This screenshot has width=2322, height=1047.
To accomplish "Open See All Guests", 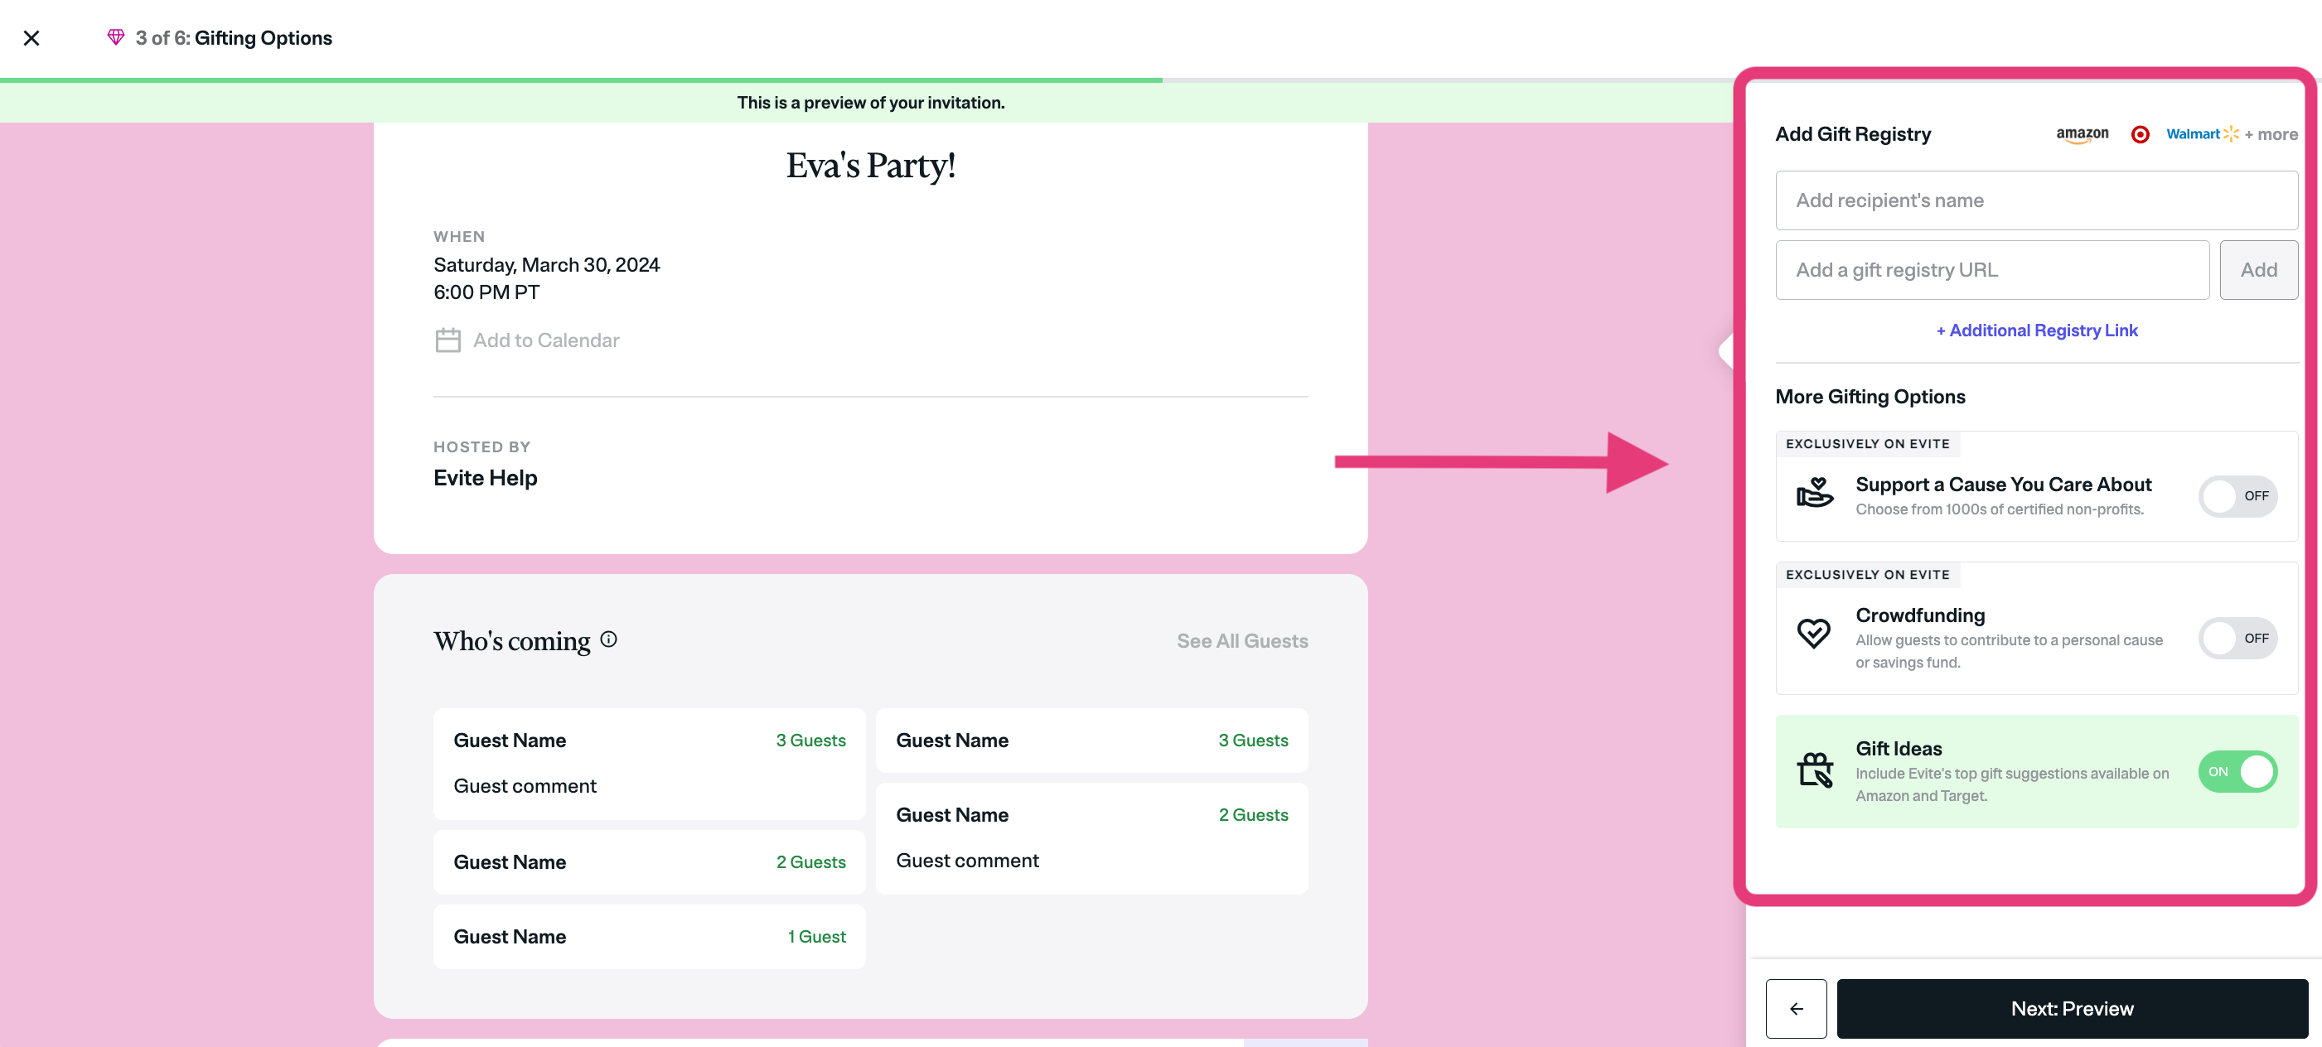I will (x=1241, y=640).
